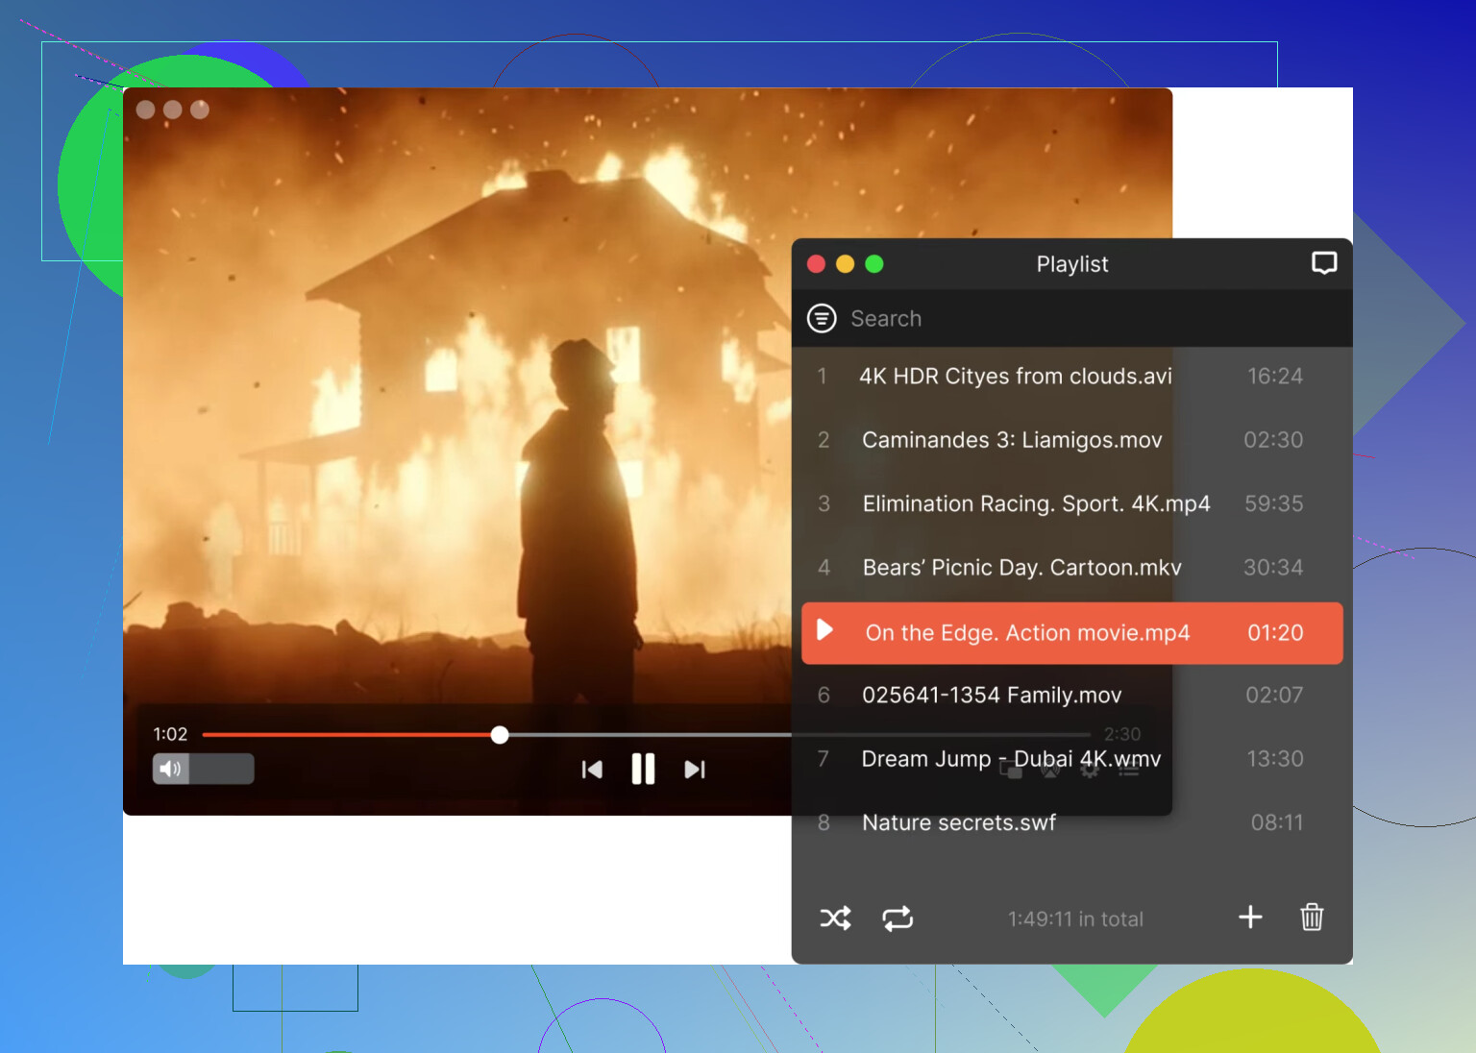
Task: Select 025641-1354 Family.mov entry
Action: tap(991, 695)
